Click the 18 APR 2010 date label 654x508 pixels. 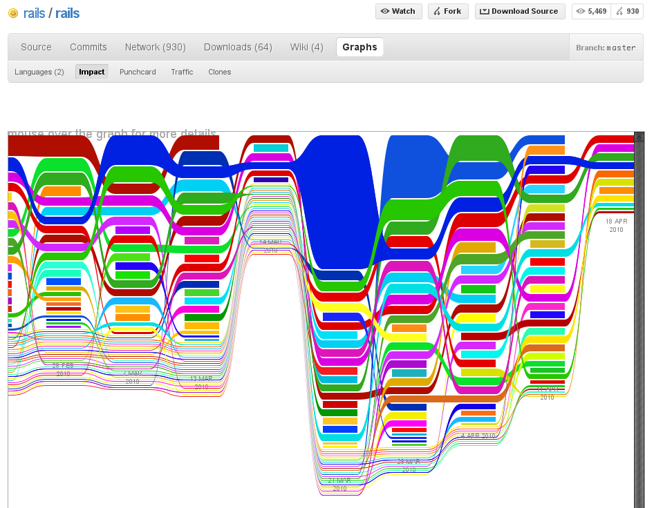(616, 226)
